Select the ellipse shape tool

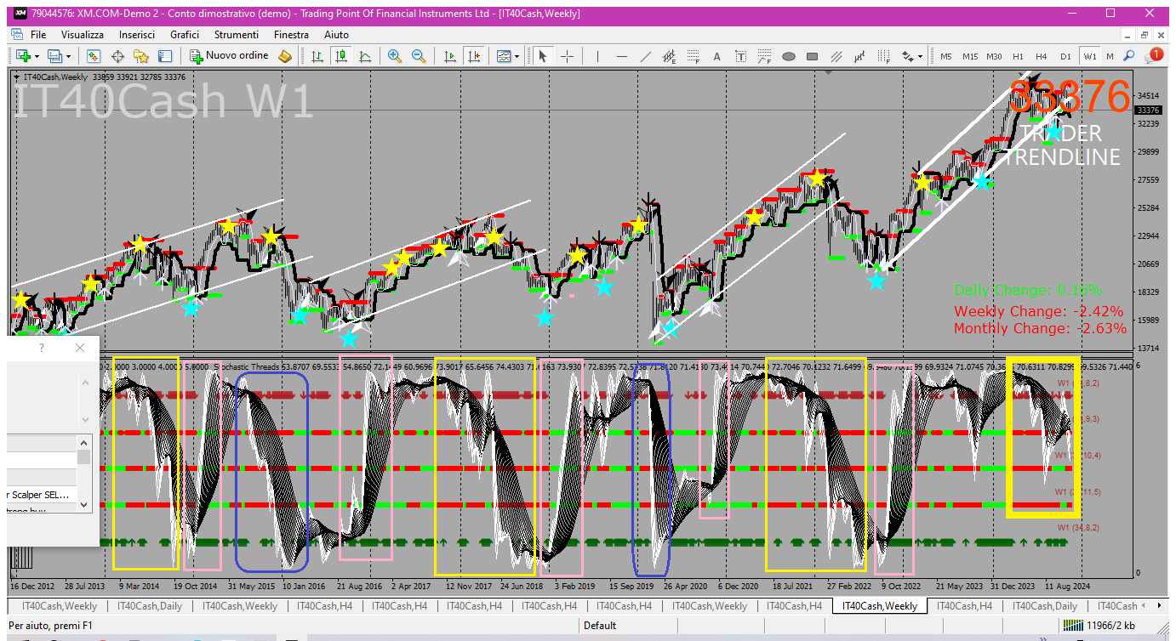pos(789,56)
